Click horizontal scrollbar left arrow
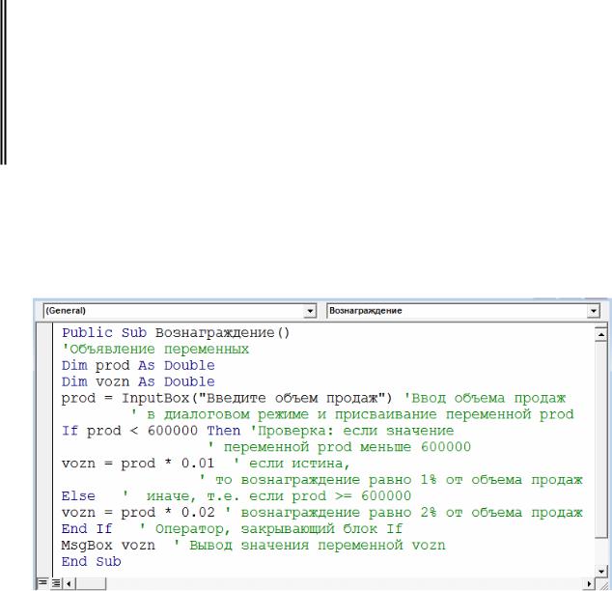The height and width of the screenshot is (591, 612). coord(69,584)
